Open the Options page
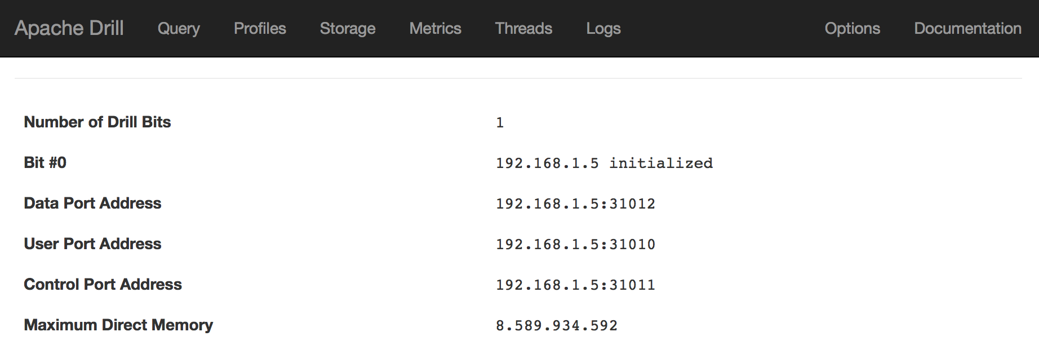Screen dimensions: 1039x345 [852, 29]
